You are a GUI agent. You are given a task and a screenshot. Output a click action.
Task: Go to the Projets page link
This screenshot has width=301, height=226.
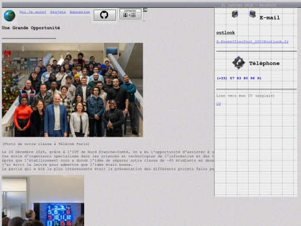click(x=58, y=12)
